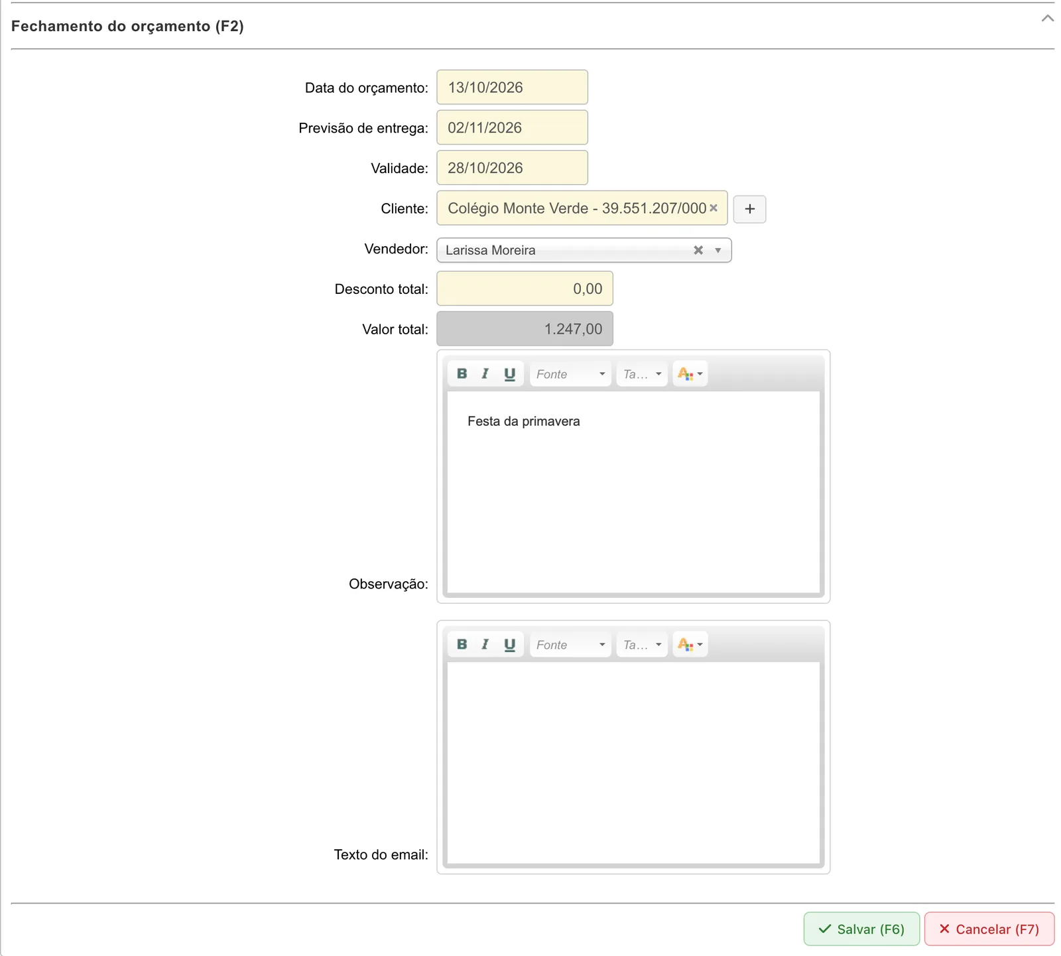Open text color picker in Observação editor
1061x956 pixels.
tap(690, 374)
